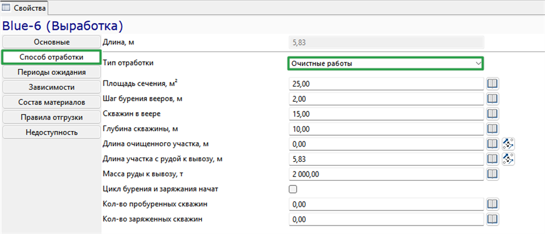The width and height of the screenshot is (545, 234).
Task: Click book icon beside Длина очищенного участка
Action: pyautogui.click(x=492, y=144)
